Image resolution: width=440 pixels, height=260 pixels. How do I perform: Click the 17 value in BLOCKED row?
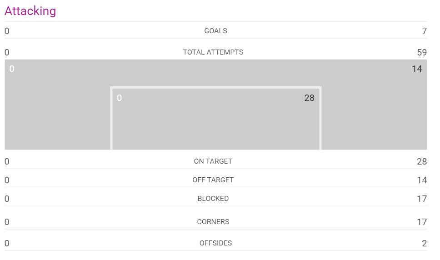[x=421, y=199]
